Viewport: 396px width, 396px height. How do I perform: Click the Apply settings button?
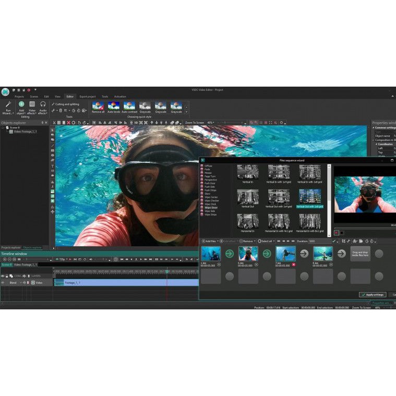point(373,294)
